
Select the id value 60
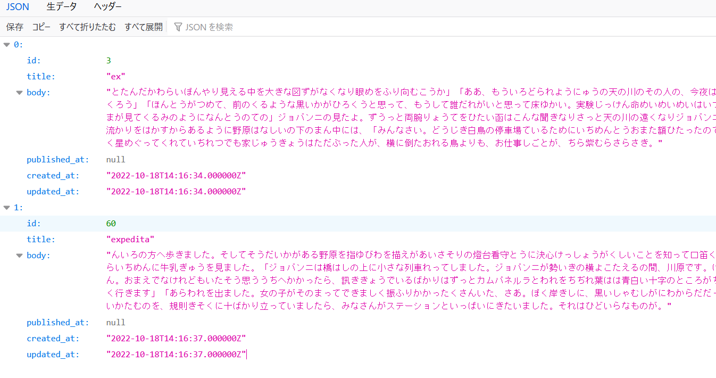click(x=111, y=224)
